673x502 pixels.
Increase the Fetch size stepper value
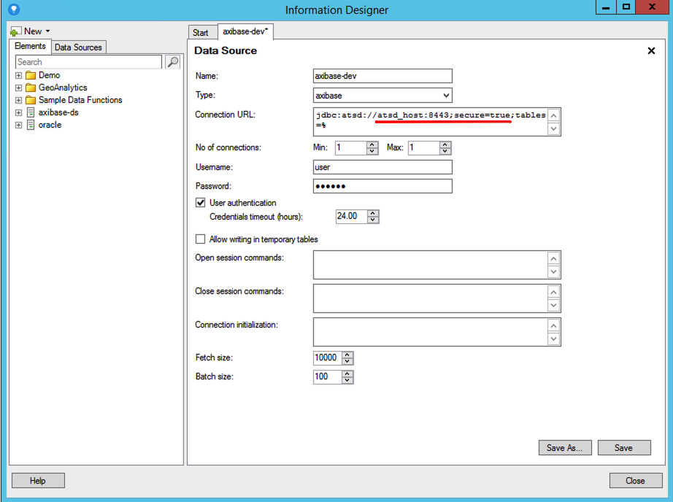tap(348, 355)
